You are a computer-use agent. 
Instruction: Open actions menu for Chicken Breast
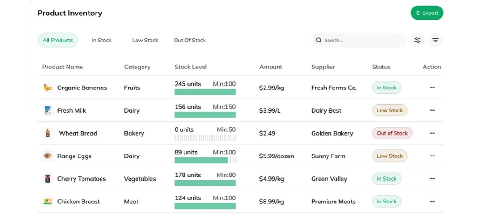tap(432, 202)
